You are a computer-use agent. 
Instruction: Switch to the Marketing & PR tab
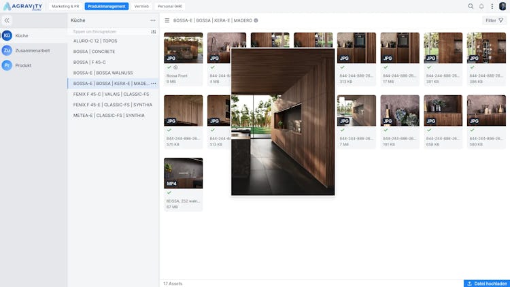65,6
